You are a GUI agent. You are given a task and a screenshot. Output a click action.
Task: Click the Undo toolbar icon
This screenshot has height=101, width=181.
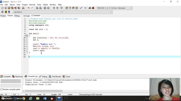click(x=29, y=8)
